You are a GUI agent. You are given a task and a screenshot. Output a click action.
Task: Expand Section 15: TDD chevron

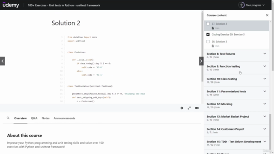click(265, 142)
